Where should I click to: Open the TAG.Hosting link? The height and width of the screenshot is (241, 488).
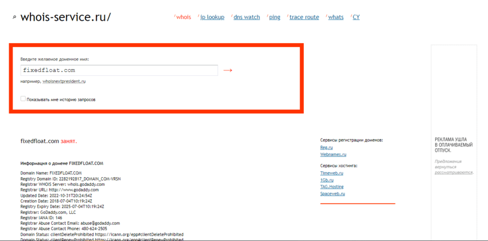coord(332,186)
